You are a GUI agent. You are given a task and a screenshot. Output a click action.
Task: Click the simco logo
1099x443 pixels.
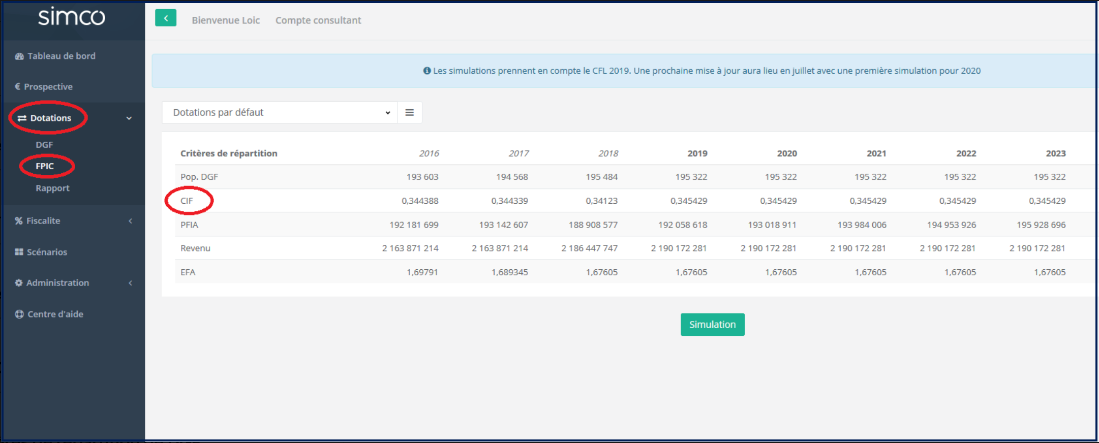pos(72,17)
